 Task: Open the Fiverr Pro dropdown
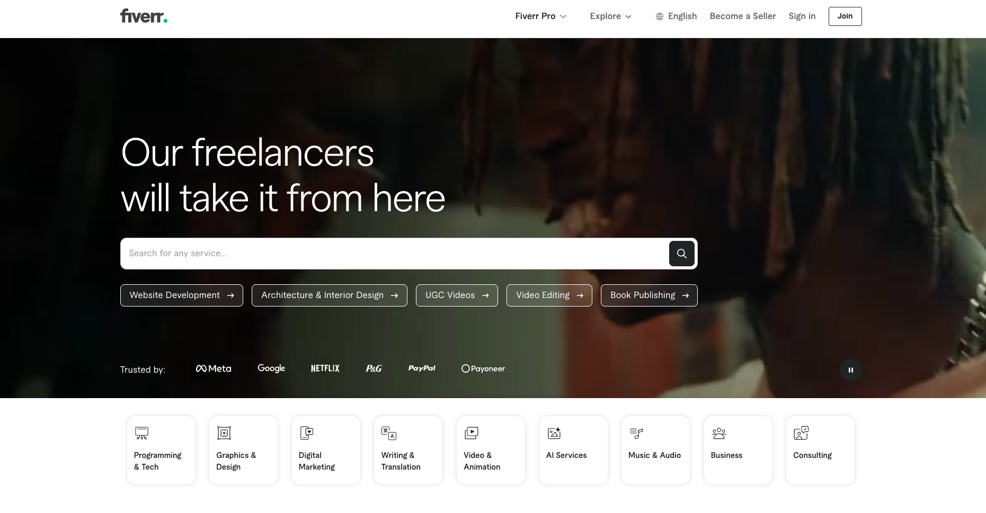pyautogui.click(x=540, y=16)
